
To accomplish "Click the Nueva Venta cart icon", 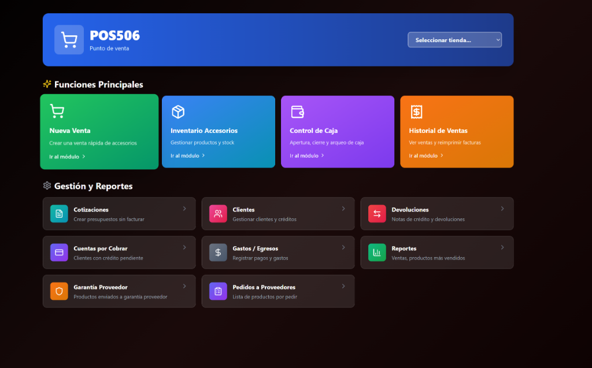I will [x=57, y=111].
